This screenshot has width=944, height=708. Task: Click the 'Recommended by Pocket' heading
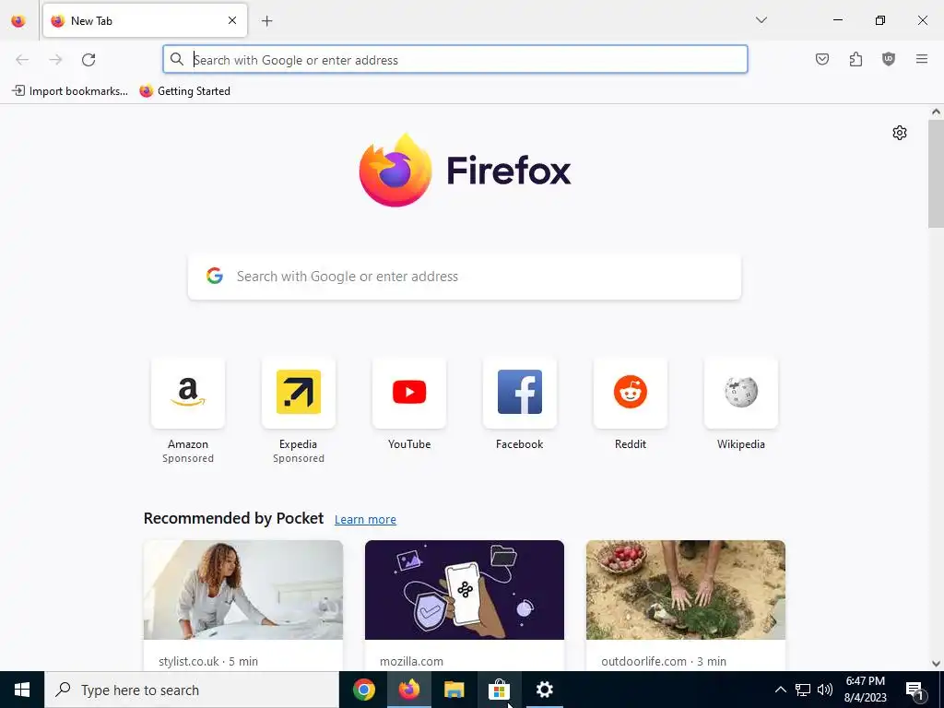pyautogui.click(x=233, y=518)
